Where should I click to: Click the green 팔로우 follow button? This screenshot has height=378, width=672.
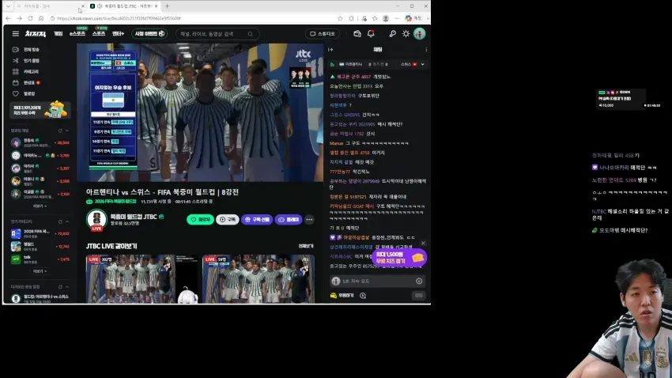[200, 219]
